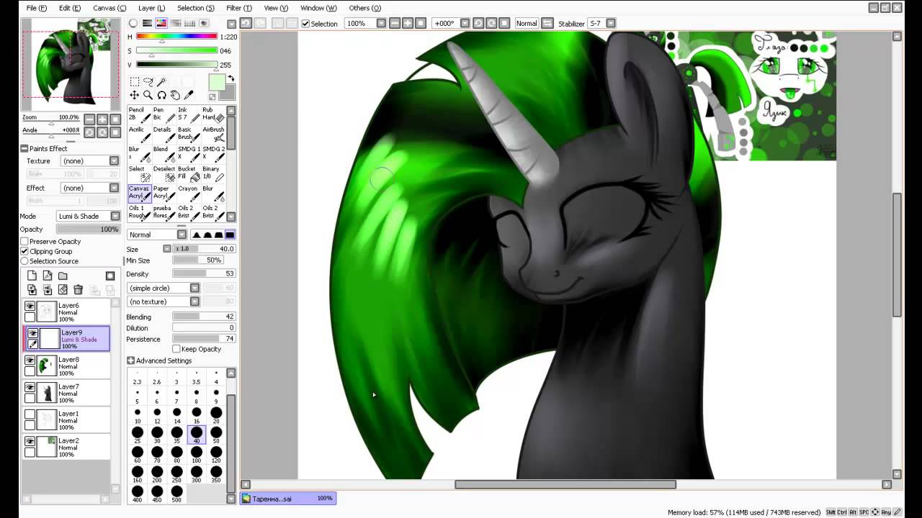This screenshot has height=518, width=922.
Task: Open the Texture dropdown in Paints Effect
Action: (90, 161)
